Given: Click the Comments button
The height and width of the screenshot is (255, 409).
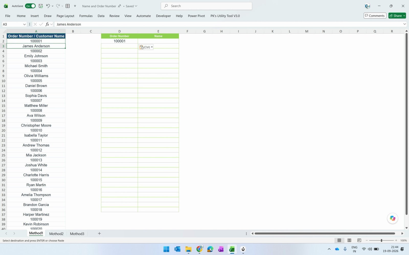Looking at the screenshot, I should [x=375, y=16].
